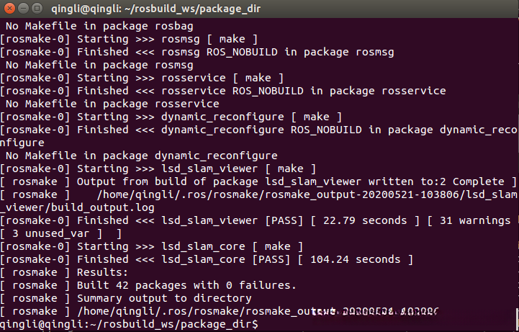Close the terminal window
519x332 pixels.
click(x=9, y=9)
